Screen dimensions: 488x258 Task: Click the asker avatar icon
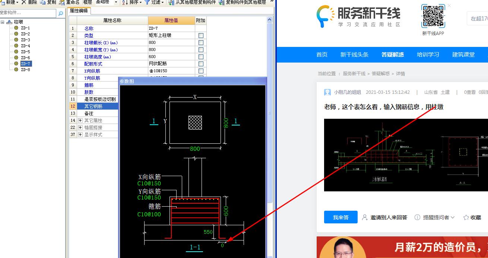(327, 92)
